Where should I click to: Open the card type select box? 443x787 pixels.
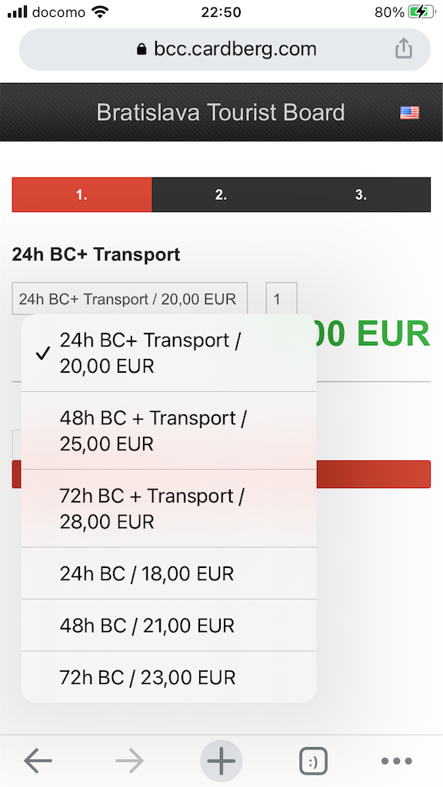129,299
